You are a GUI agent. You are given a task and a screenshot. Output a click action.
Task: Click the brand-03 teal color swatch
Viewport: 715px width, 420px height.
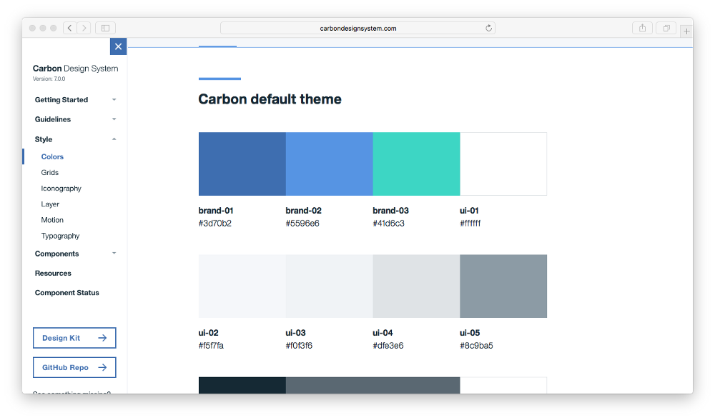click(x=416, y=164)
